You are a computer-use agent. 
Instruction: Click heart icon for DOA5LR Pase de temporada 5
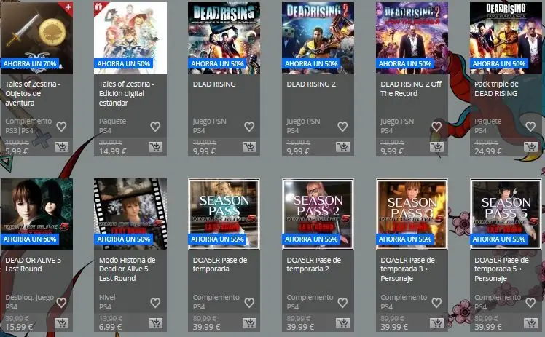click(x=530, y=303)
